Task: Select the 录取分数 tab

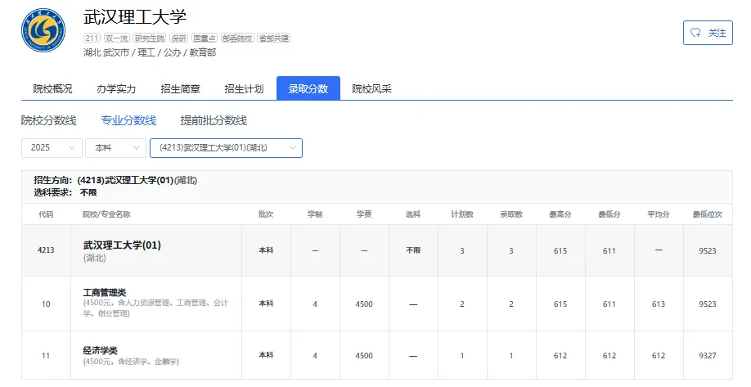Action: pyautogui.click(x=308, y=88)
